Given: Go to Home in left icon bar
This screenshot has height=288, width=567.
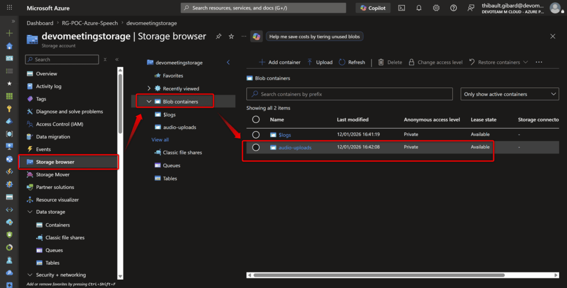Looking at the screenshot, I should point(9,46).
